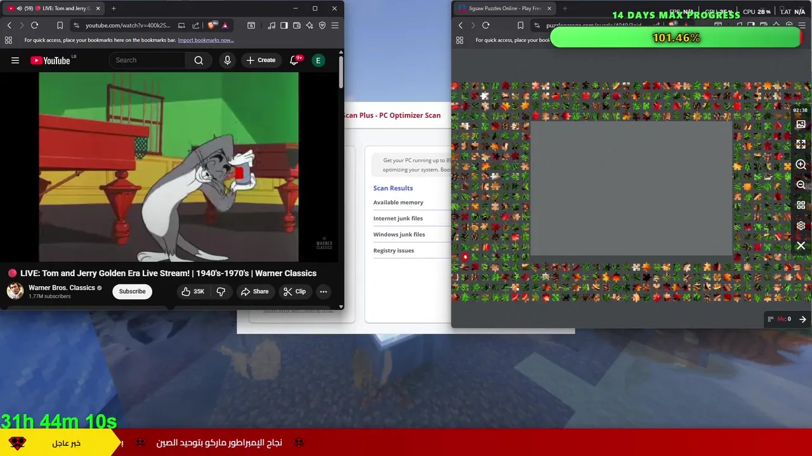Image resolution: width=812 pixels, height=456 pixels.
Task: Click the arrow next to Me: 0
Action: point(802,319)
